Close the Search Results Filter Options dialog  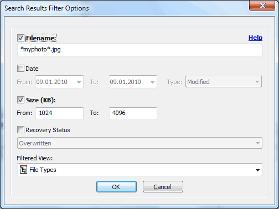[262, 6]
